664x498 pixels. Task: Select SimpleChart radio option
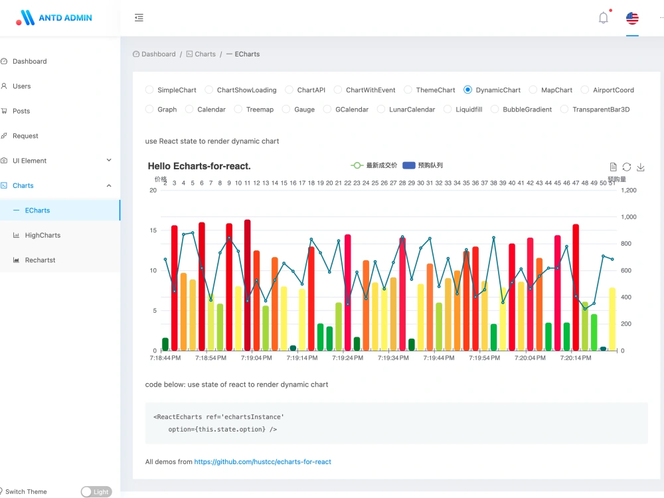[x=149, y=90]
